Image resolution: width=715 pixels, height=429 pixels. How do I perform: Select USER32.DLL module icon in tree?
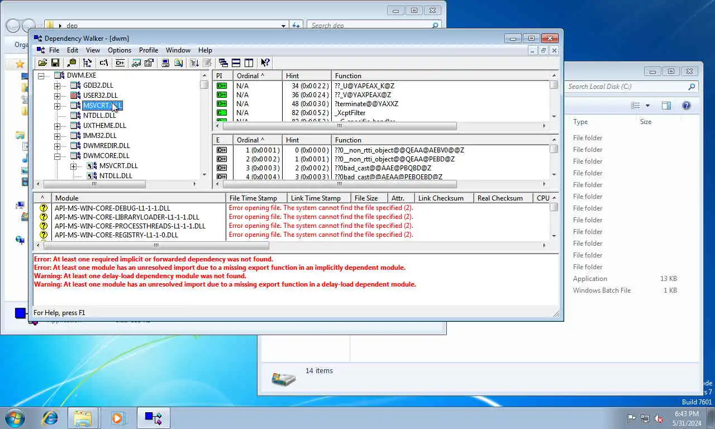click(x=75, y=96)
